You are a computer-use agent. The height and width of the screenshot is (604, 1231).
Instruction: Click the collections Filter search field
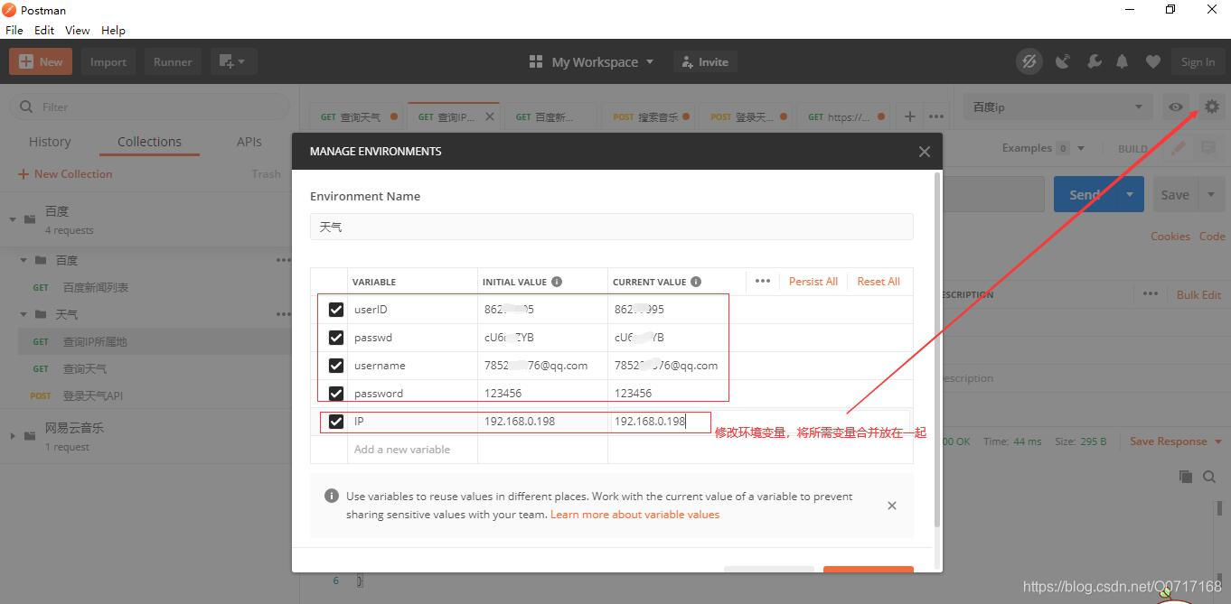click(x=149, y=107)
